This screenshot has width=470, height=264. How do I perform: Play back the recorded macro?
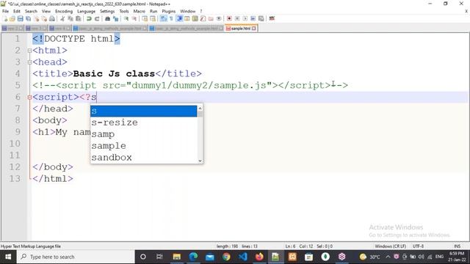point(245,18)
